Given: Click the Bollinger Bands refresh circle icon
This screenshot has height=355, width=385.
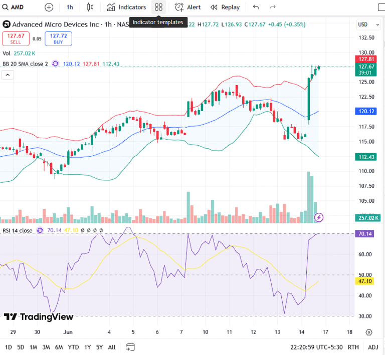Looking at the screenshot, I should [x=56, y=64].
